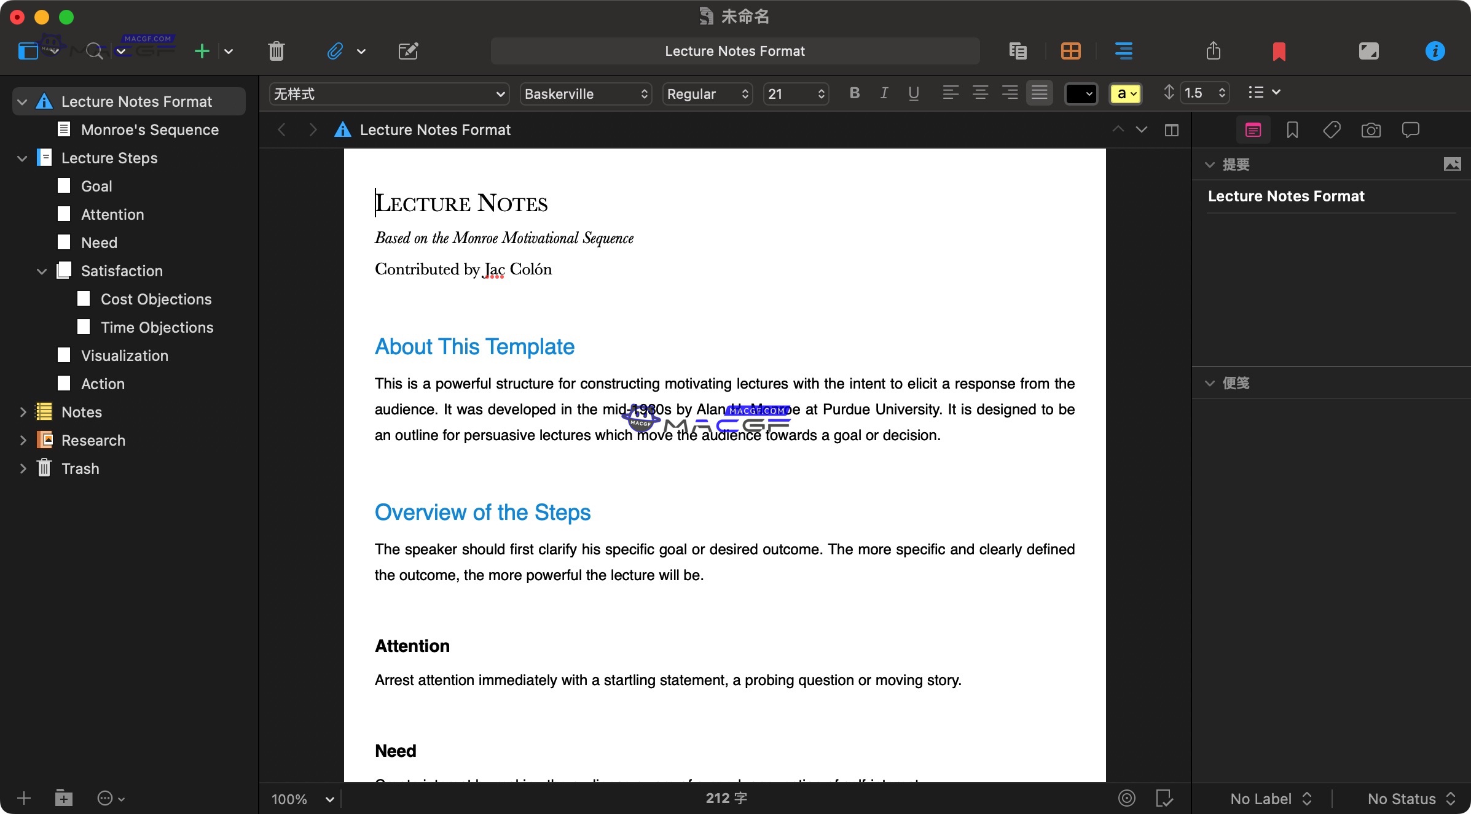Toggle underline formatting
The width and height of the screenshot is (1471, 814).
914,93
